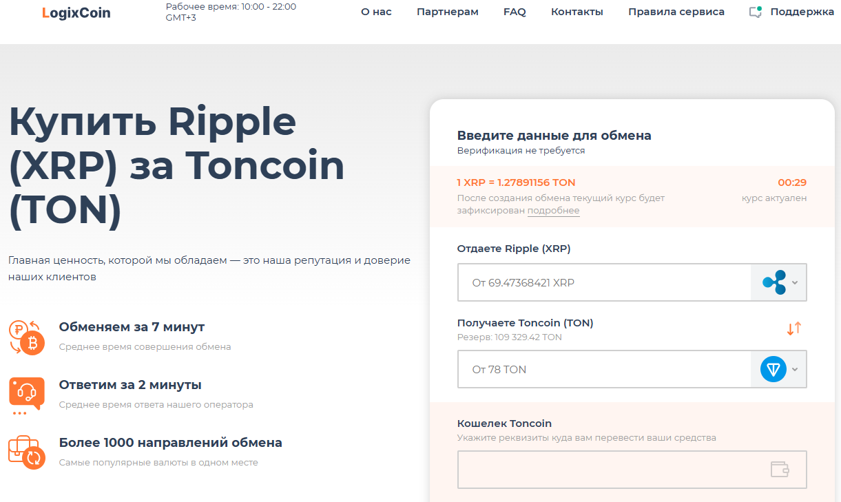Open the 'Партнерам' menu item
The image size is (841, 502).
point(447,11)
